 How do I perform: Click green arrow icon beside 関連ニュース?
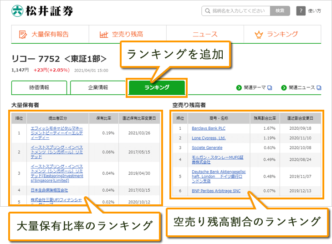pyautogui.click(x=284, y=87)
